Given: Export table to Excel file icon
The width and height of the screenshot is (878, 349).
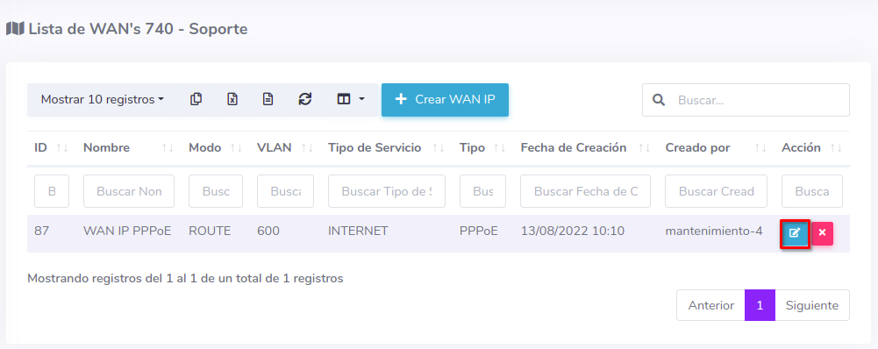Looking at the screenshot, I should click(x=232, y=100).
